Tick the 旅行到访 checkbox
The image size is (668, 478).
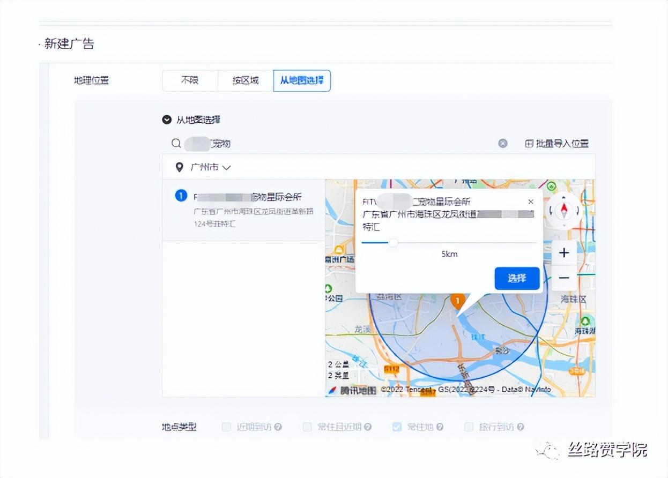pos(469,427)
